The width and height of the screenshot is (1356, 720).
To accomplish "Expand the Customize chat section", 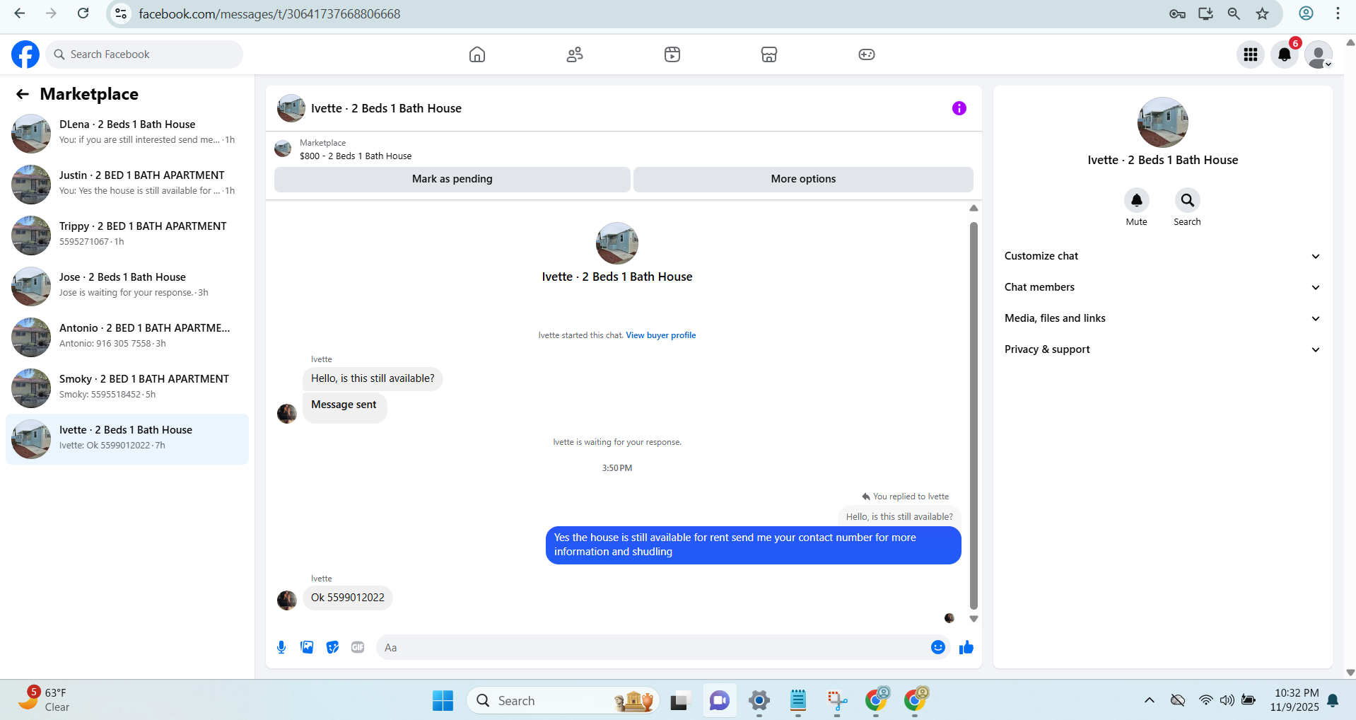I will 1163,256.
